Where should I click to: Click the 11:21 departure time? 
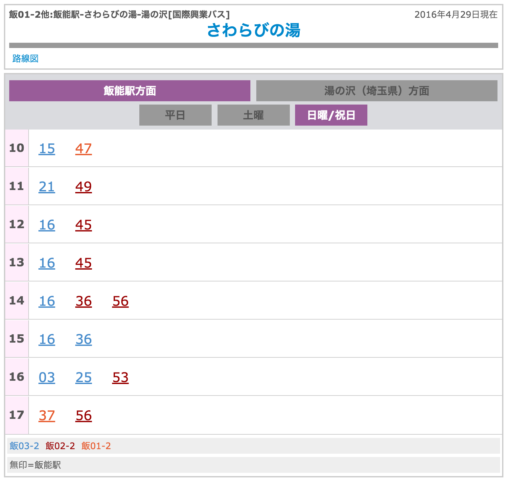tap(47, 187)
